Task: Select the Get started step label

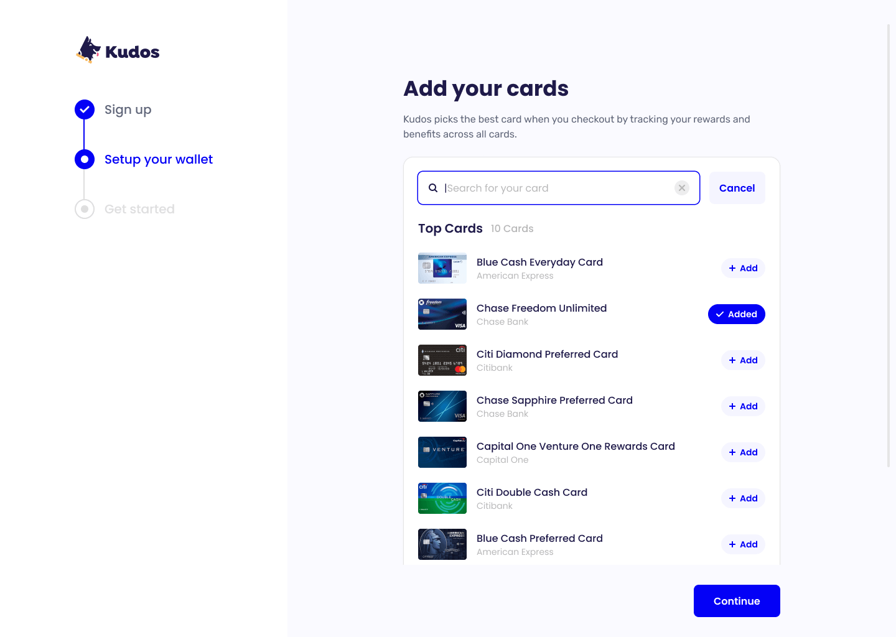Action: 139,208
